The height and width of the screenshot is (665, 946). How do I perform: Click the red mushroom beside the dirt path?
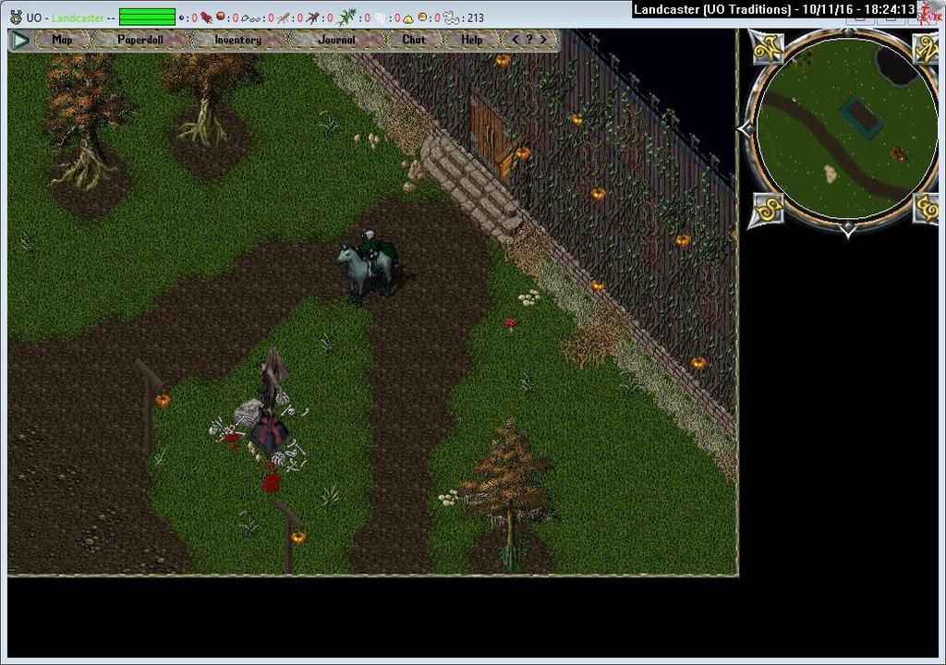coord(510,324)
